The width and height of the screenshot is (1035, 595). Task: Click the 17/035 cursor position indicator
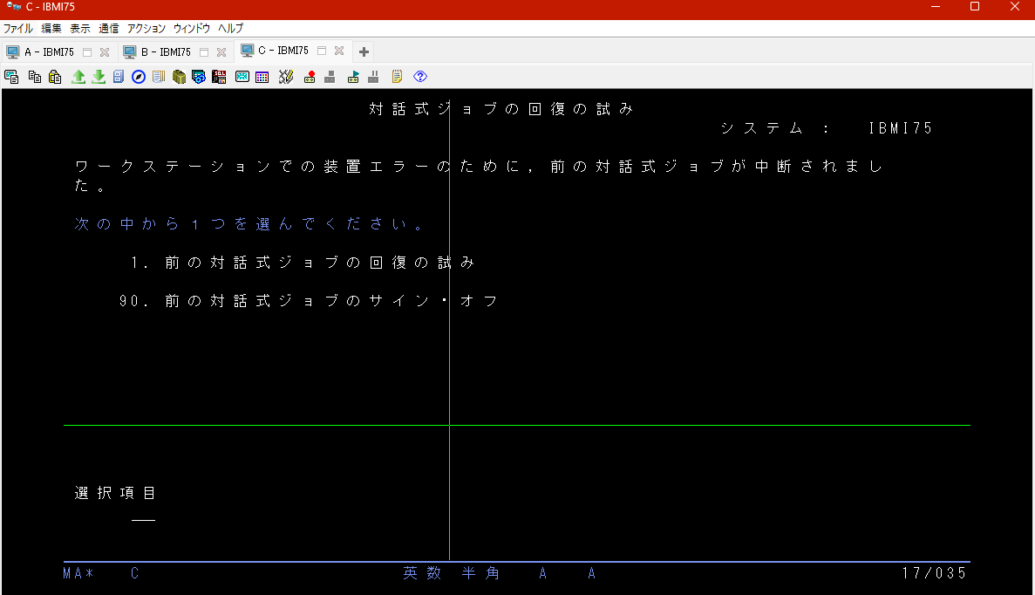(934, 573)
